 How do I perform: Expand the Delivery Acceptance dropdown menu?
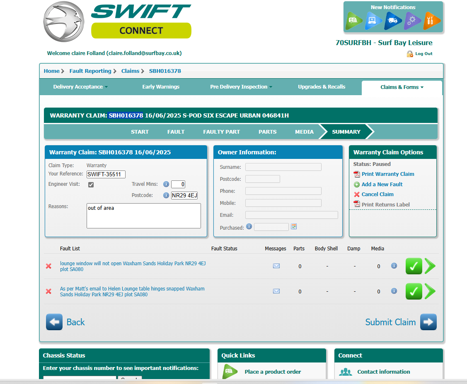80,87
